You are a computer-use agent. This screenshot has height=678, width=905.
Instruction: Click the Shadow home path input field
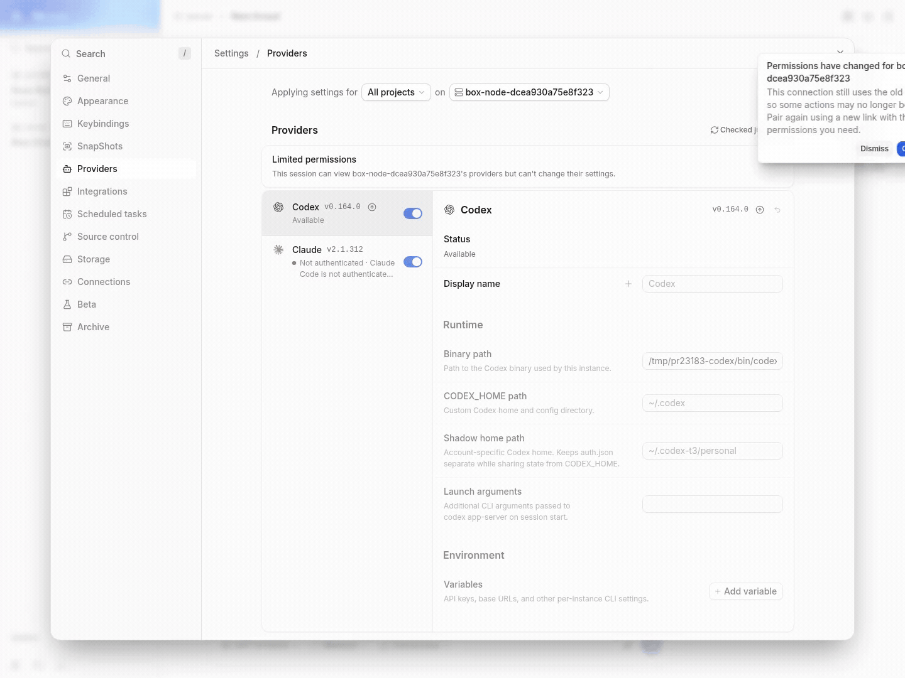click(713, 451)
